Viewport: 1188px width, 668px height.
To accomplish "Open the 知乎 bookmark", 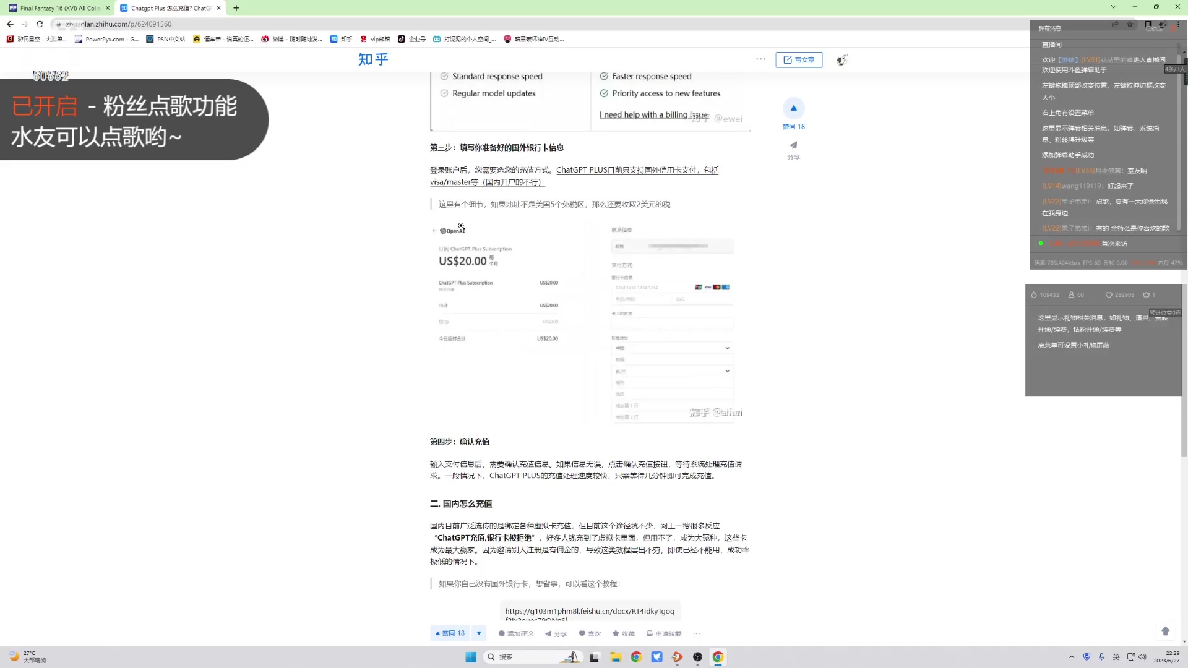I will pos(341,39).
